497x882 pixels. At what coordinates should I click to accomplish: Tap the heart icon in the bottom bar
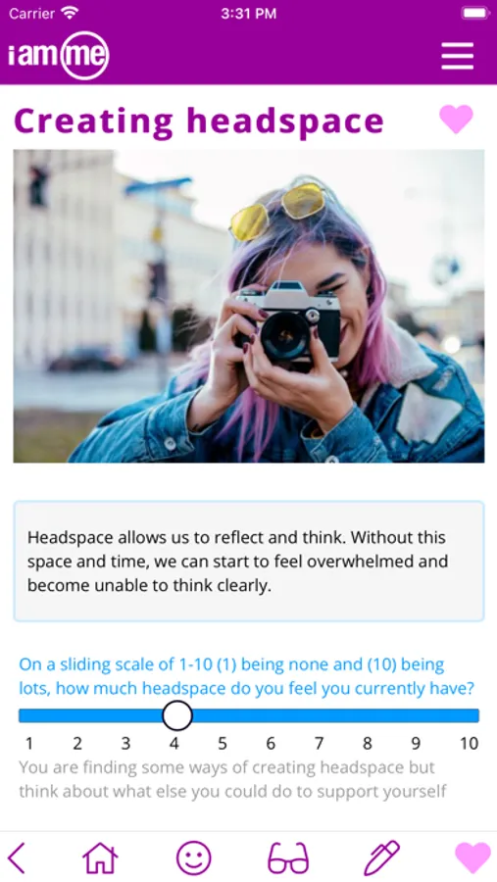[472, 857]
